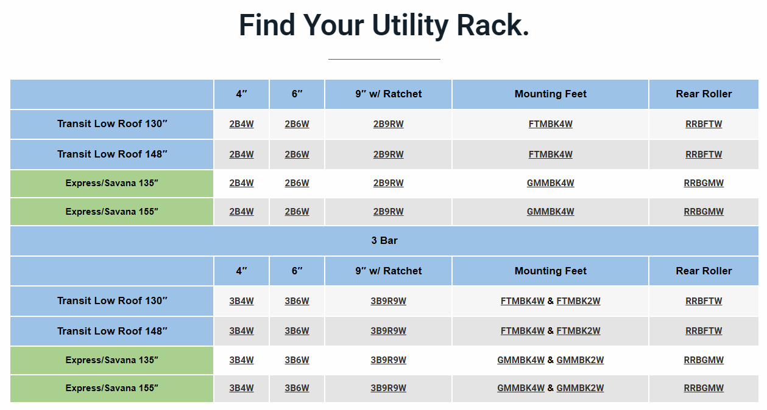Open GMMBK2W link in Express/Savana 155″ row
767x410 pixels.
click(x=580, y=388)
